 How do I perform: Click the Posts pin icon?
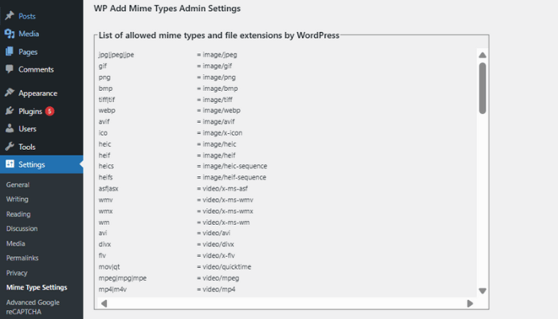point(9,16)
